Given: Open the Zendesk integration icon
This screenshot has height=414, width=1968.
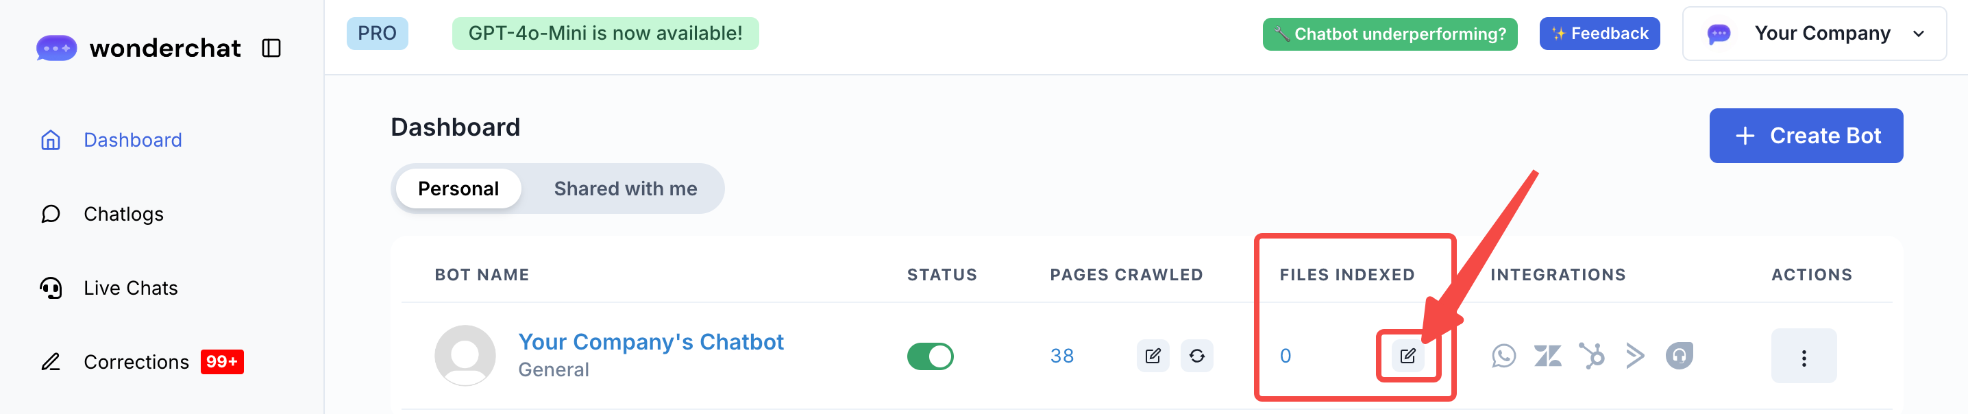Looking at the screenshot, I should pos(1547,356).
